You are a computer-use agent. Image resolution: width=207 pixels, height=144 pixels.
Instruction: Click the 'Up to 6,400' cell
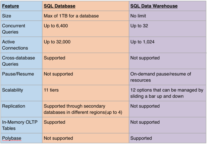point(85,29)
